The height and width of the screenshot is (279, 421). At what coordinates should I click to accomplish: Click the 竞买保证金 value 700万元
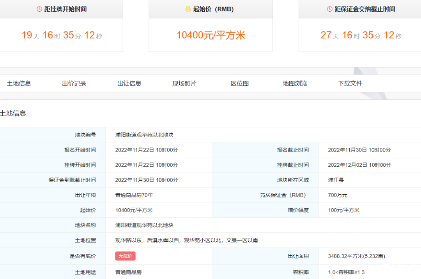[338, 195]
